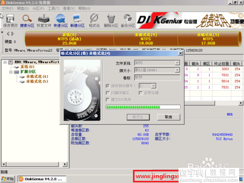
Task: Open the Partition (分区) menu
Action: 38,8
